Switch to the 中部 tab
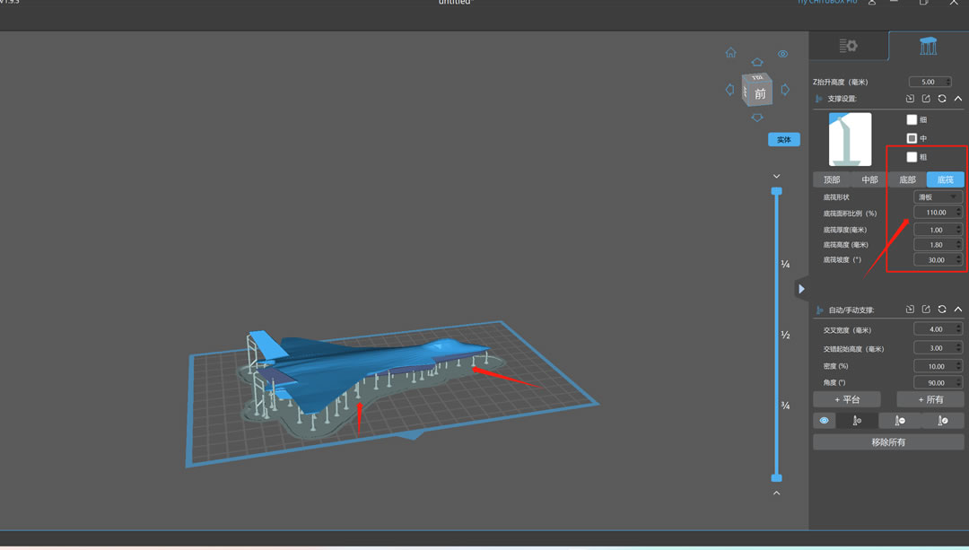969x550 pixels. [869, 179]
